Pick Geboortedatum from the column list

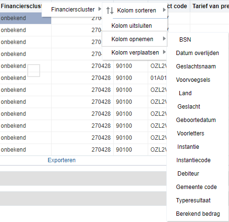pyautogui.click(x=196, y=120)
